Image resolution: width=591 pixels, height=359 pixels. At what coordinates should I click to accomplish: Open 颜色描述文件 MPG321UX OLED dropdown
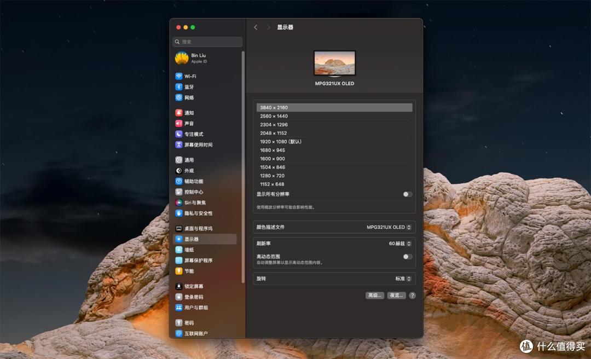pos(389,227)
